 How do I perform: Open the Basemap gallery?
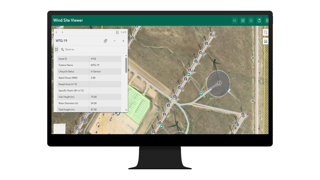(x=243, y=20)
